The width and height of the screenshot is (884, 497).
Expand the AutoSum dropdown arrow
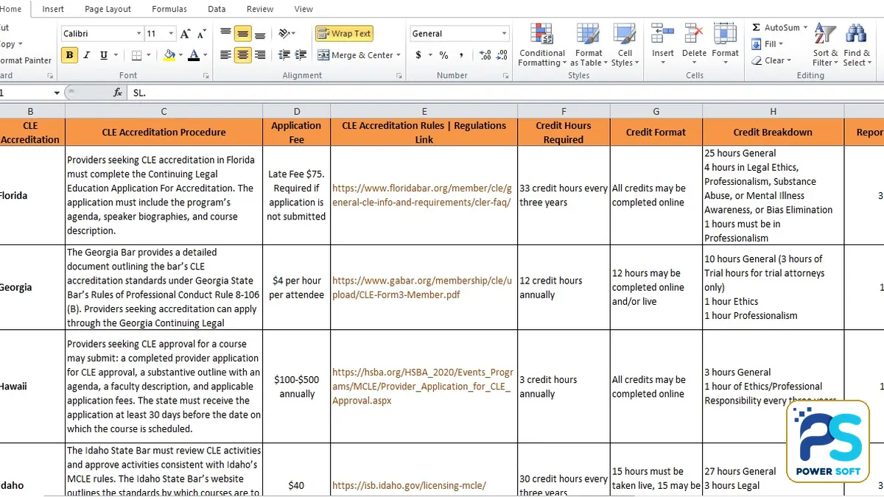(805, 27)
